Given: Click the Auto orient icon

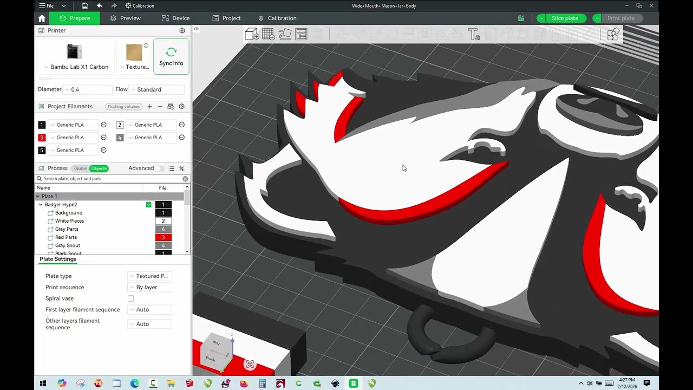Looking at the screenshot, I should coord(285,35).
